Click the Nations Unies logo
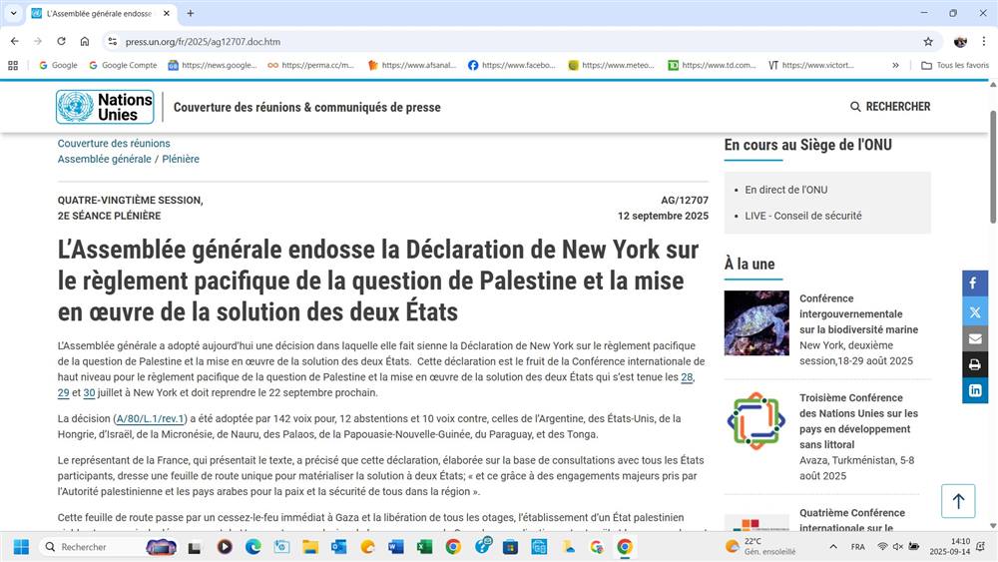Viewport: 998px width, 562px height. [105, 107]
